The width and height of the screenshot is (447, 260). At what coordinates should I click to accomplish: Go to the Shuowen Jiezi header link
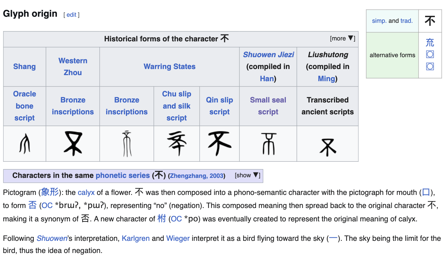(x=269, y=55)
